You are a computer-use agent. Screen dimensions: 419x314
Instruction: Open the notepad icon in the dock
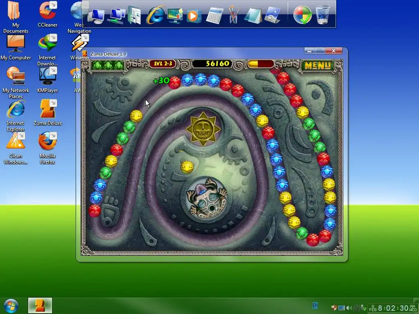point(253,16)
